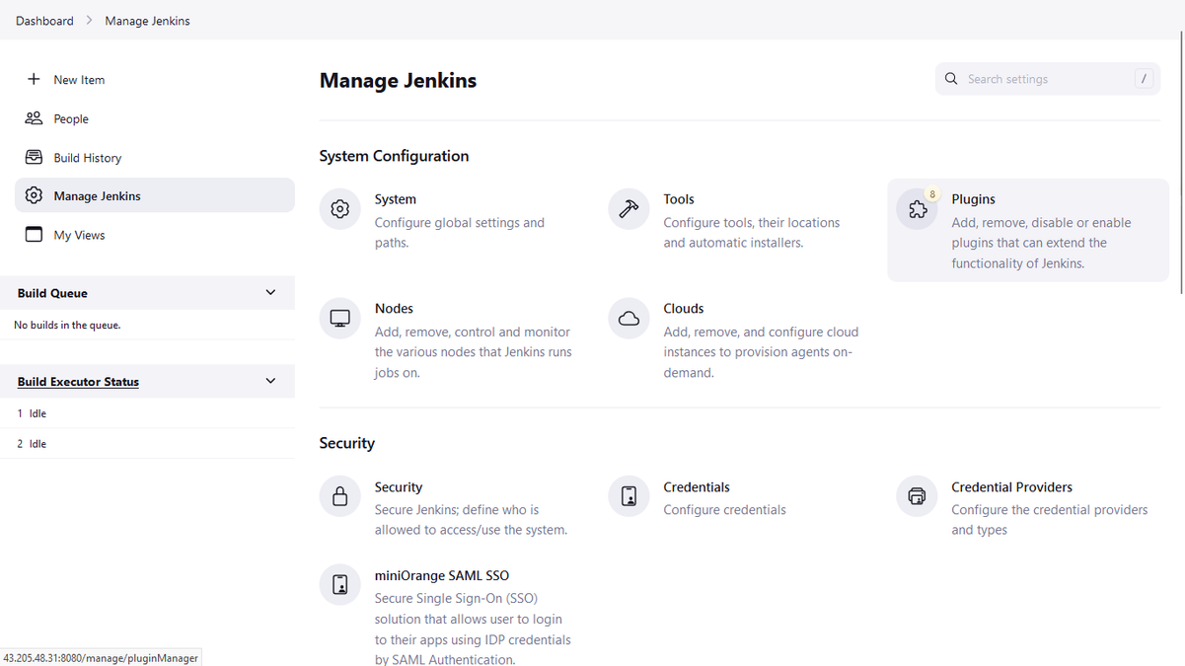The image size is (1185, 666).
Task: Click the Manage Jenkins page title
Action: click(398, 81)
